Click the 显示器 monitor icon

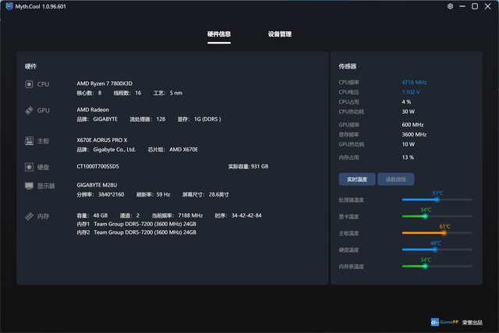[29, 186]
